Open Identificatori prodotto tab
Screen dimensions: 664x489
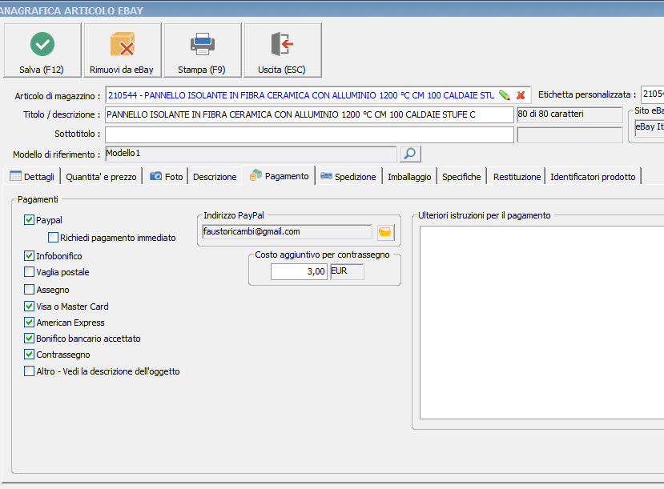(x=593, y=176)
